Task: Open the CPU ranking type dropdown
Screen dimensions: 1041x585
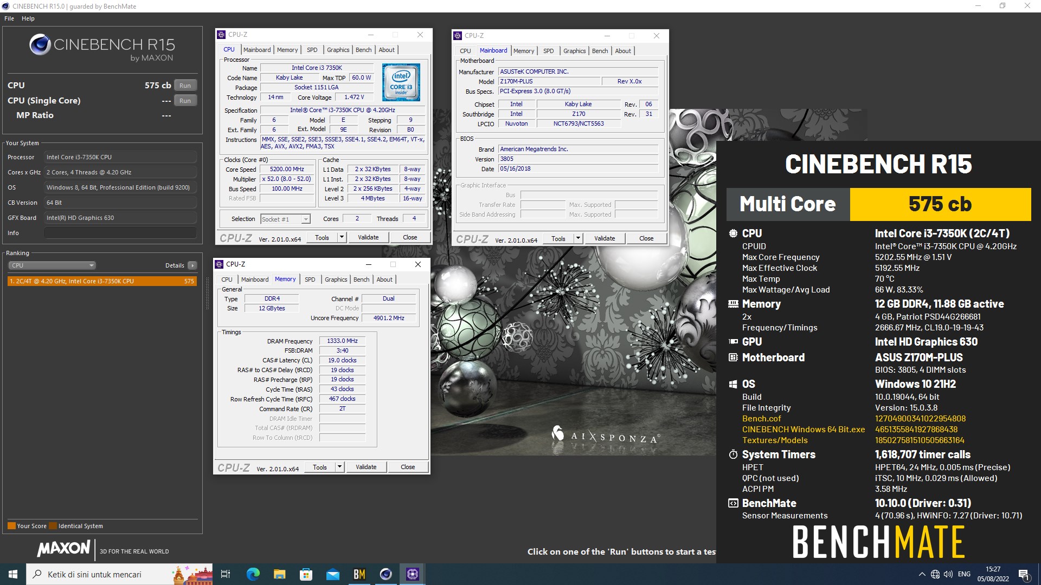Action: pos(52,265)
